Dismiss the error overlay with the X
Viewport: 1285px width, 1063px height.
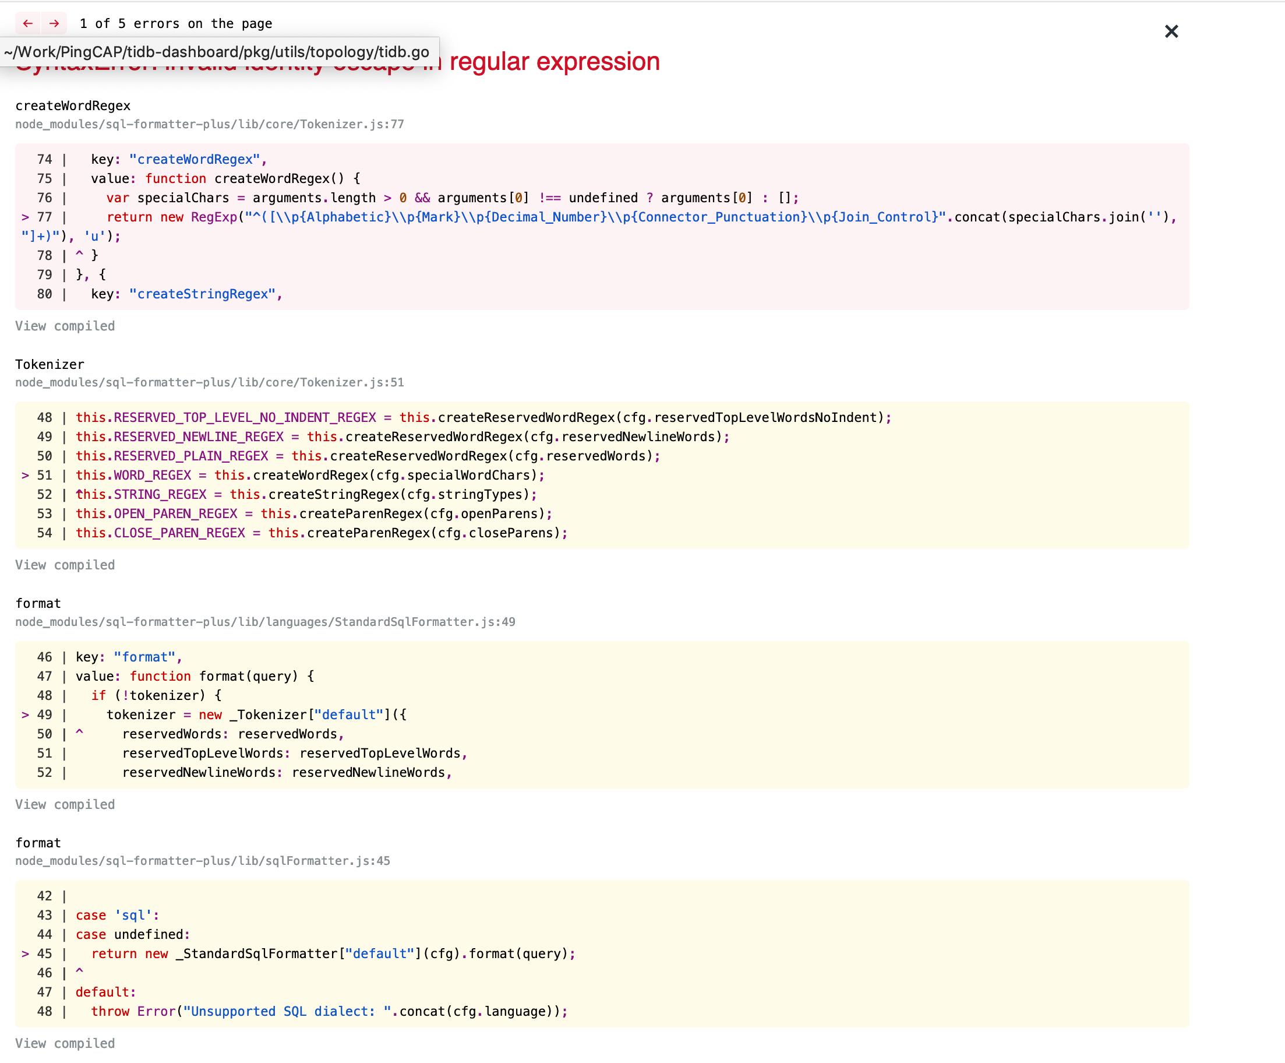(x=1171, y=31)
